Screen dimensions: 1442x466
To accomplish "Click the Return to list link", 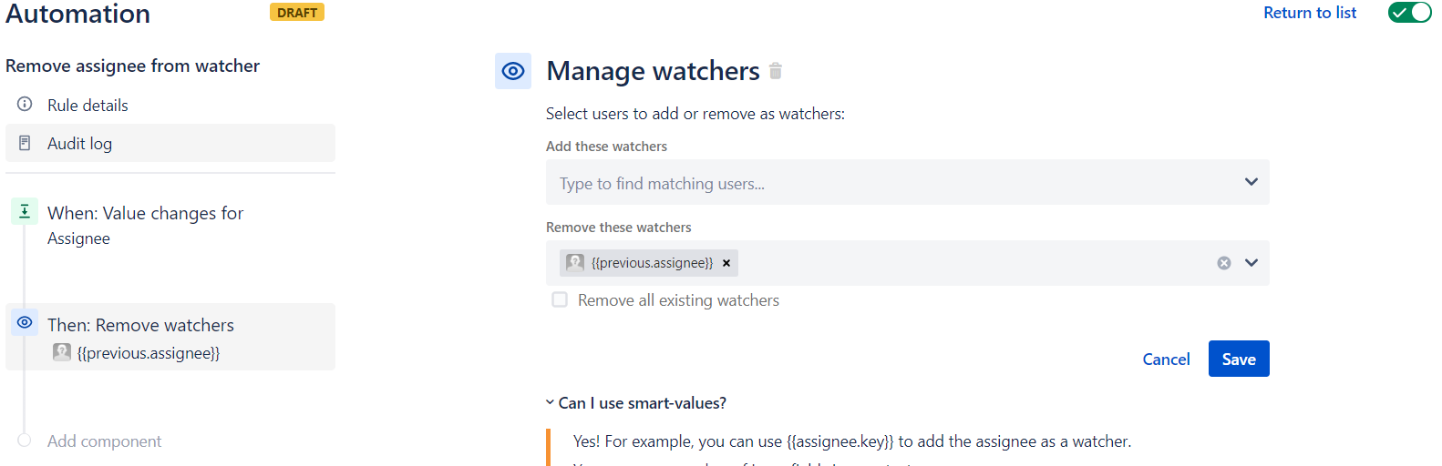I will (1310, 13).
